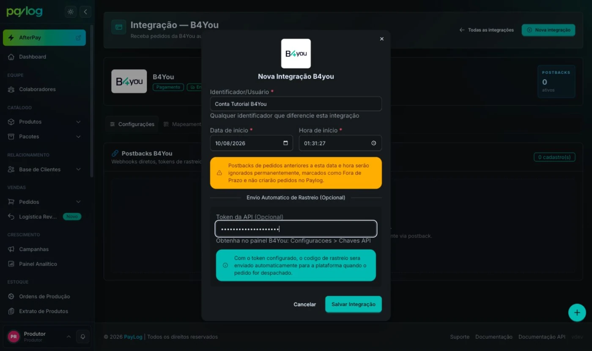
Task: Click the Ordens de Produção icon
Action: pos(11,297)
